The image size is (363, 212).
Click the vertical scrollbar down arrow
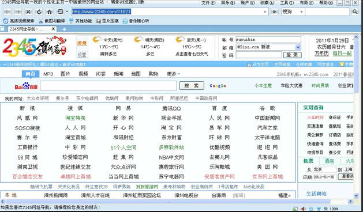[356, 196]
